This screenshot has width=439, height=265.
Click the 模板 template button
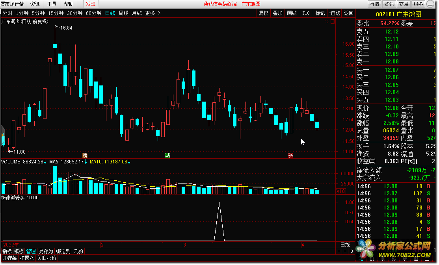[x=19, y=251]
